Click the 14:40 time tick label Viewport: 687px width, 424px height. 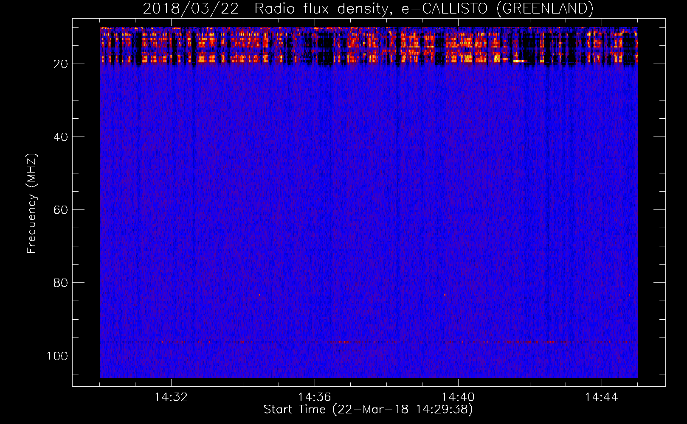[458, 397]
